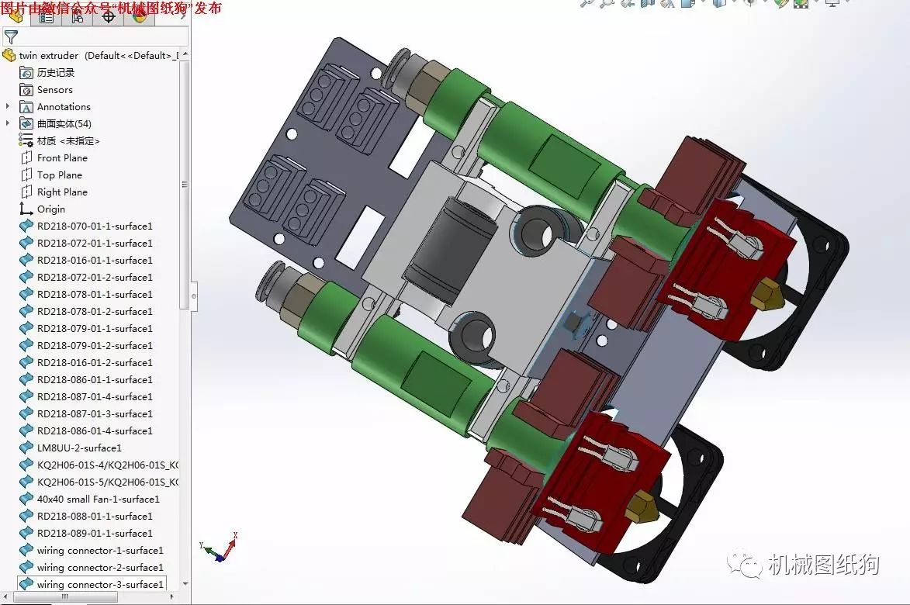The image size is (910, 605).
Task: Select the Front Plane label
Action: click(x=62, y=157)
